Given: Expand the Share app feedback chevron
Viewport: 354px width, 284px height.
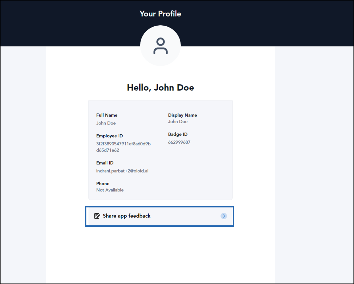Looking at the screenshot, I should (x=224, y=216).
